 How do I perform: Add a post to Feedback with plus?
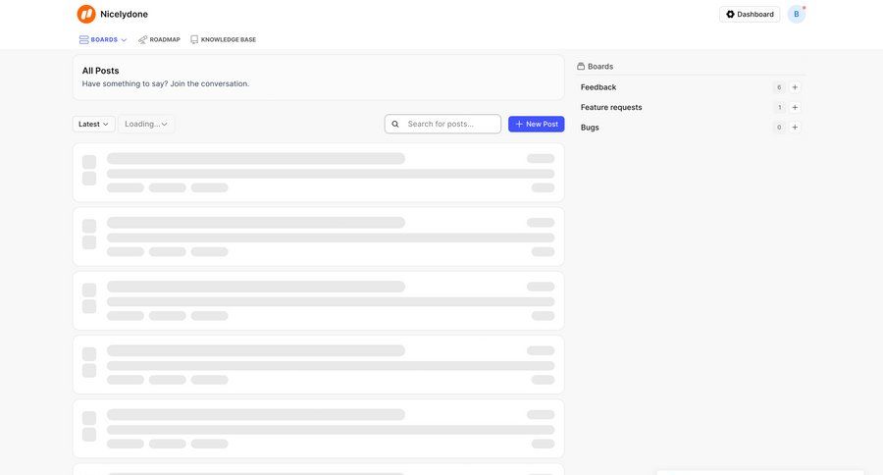795,87
